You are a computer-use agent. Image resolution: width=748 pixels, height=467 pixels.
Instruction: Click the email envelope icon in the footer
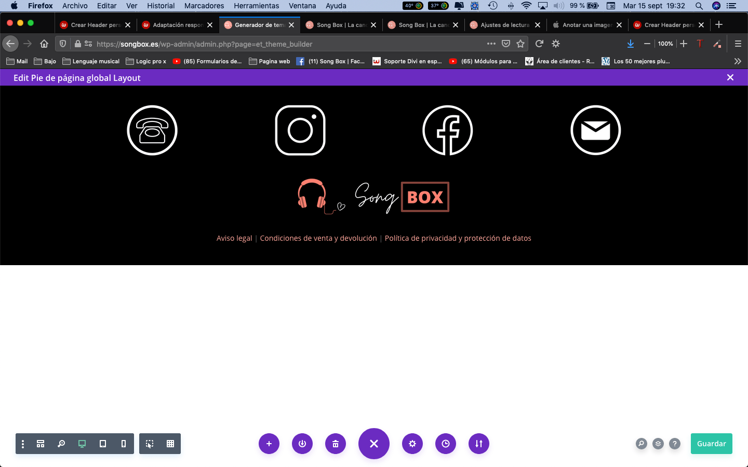pyautogui.click(x=596, y=130)
